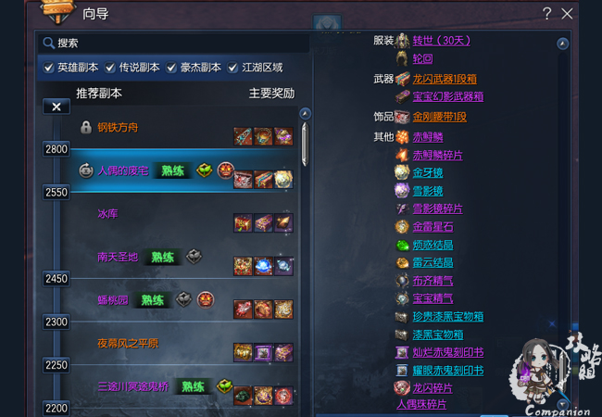Click the blue orb reward icon for 南天圣地
This screenshot has width=602, height=417.
tap(263, 266)
